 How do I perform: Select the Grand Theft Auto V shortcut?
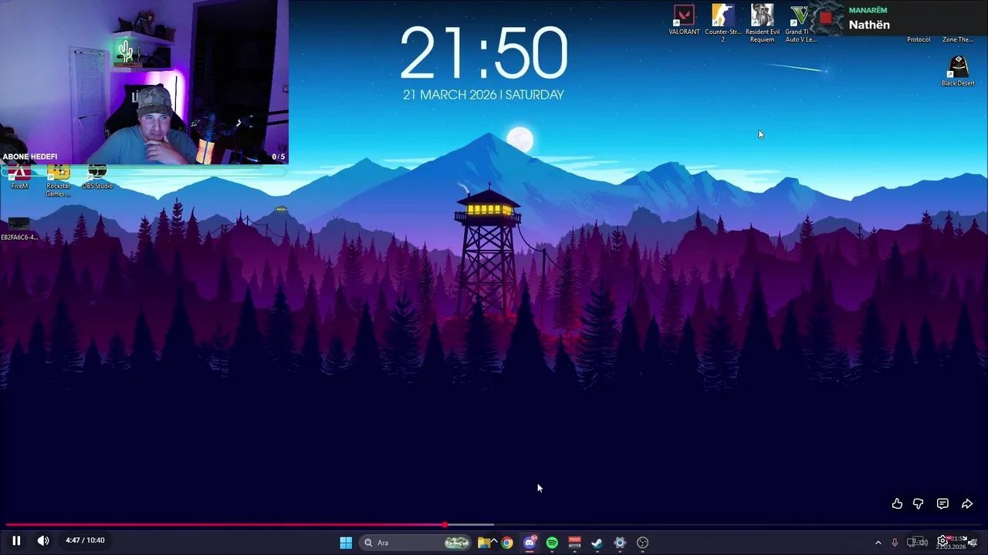click(800, 23)
